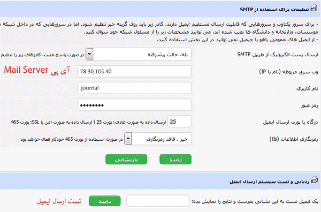Screen dimensions: 321x212
Task: Click the port field showing 25
Action: pos(180,122)
